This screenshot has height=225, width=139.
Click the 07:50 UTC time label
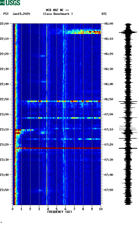(x=109, y=190)
